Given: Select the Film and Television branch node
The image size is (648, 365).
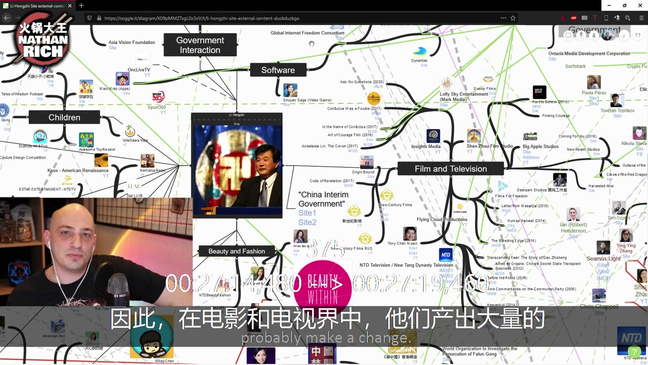Looking at the screenshot, I should [451, 169].
